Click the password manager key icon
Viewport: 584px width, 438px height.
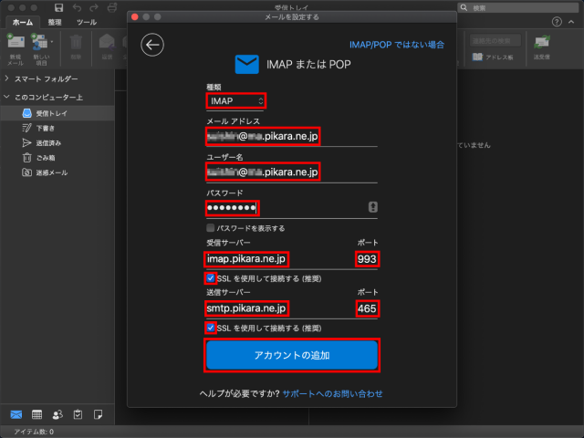pos(372,207)
